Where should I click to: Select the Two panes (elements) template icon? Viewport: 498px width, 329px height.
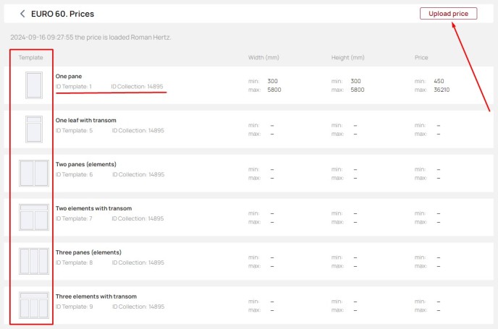click(x=34, y=174)
